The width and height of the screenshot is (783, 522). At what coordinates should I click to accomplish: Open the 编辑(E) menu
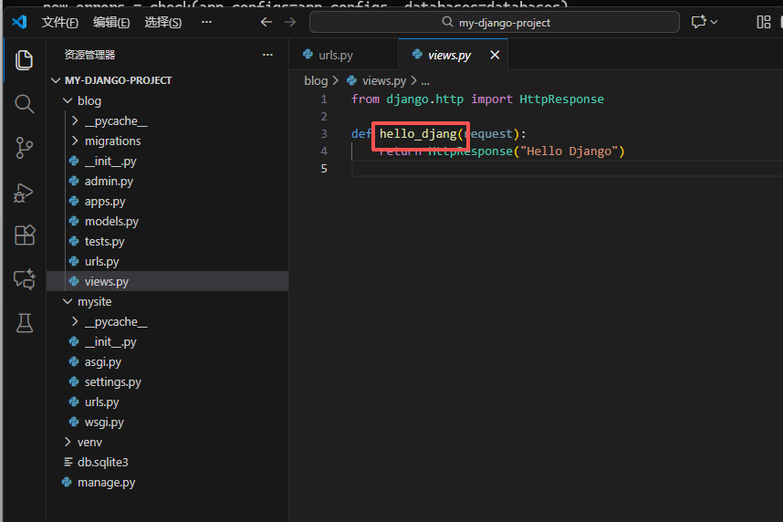click(111, 22)
